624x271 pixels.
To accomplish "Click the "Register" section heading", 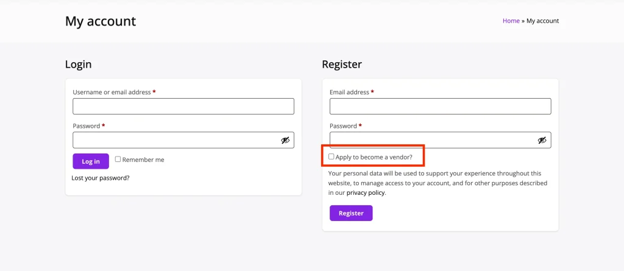I will pos(342,64).
